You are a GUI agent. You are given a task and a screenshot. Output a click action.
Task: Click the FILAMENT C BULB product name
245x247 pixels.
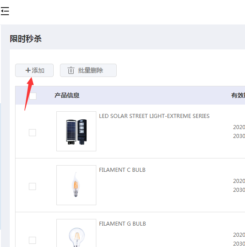click(x=122, y=170)
